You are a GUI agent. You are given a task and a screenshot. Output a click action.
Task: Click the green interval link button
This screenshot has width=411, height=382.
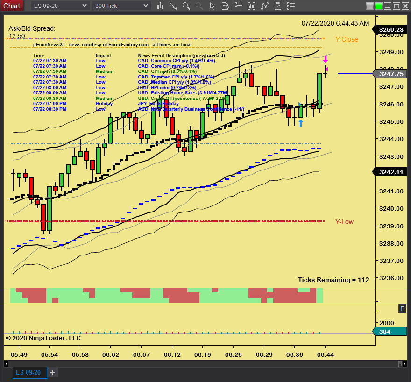378,6
